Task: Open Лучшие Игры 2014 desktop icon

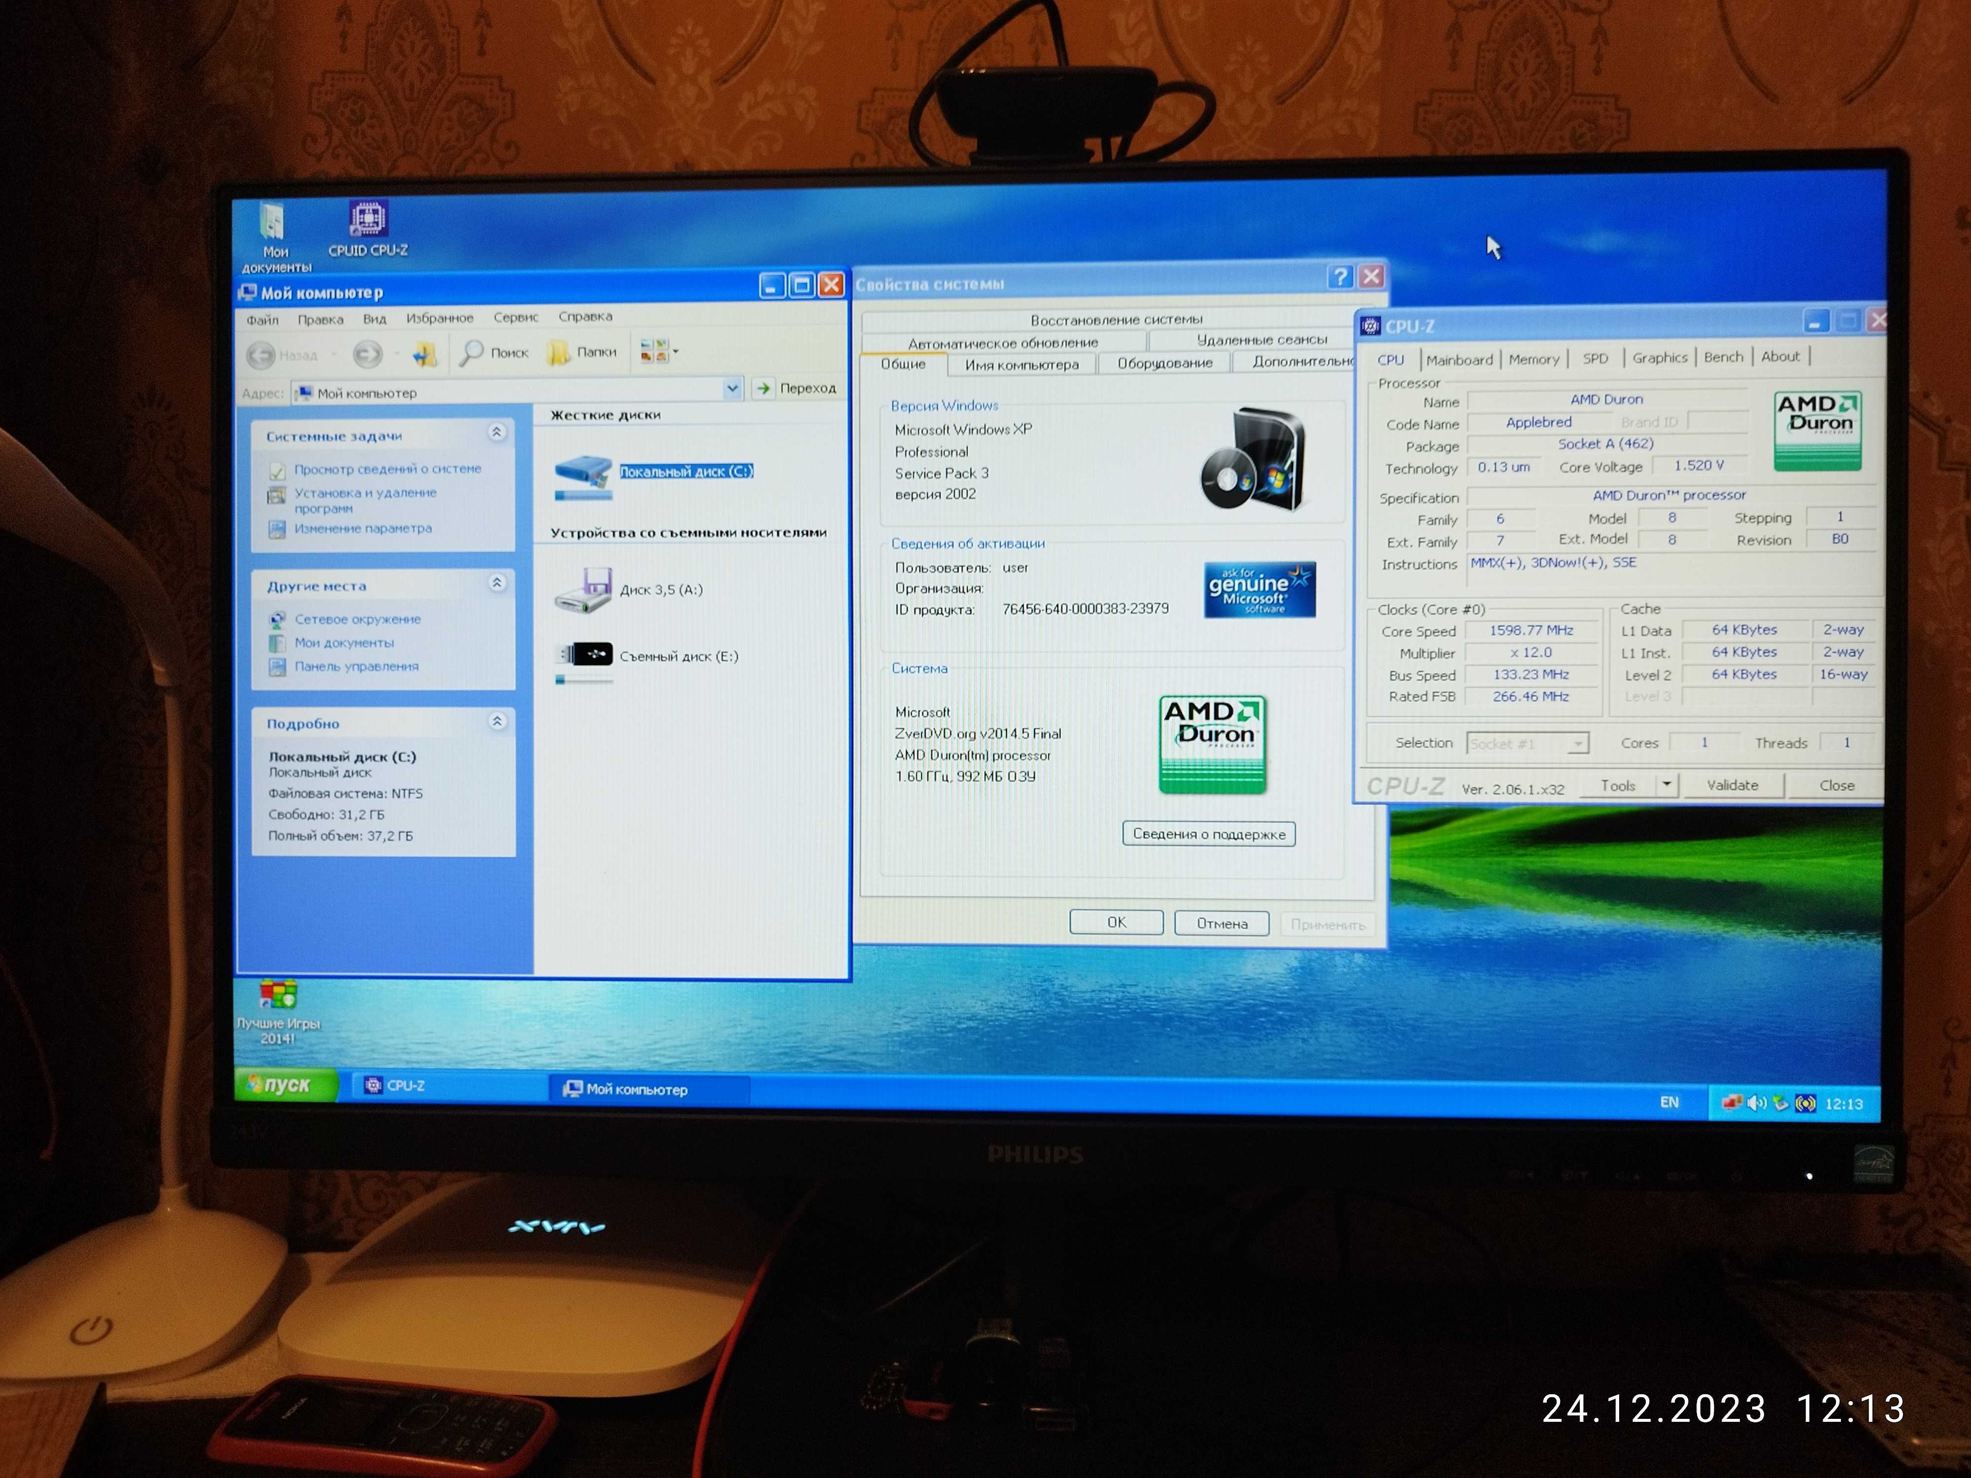Action: pyautogui.click(x=278, y=1012)
